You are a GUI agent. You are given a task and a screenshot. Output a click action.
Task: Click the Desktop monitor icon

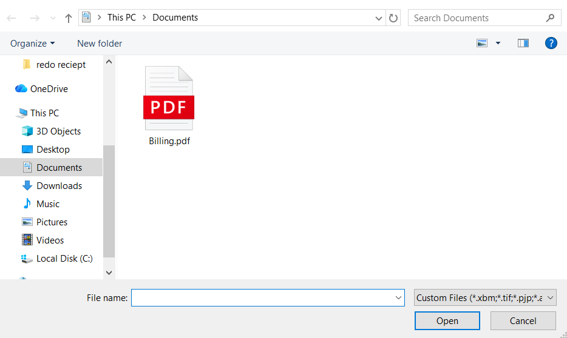click(x=27, y=150)
